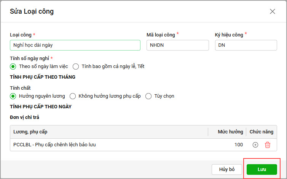The height and width of the screenshot is (179, 287).
Task: Select Theo số ngày làm việc option
Action: coord(13,66)
